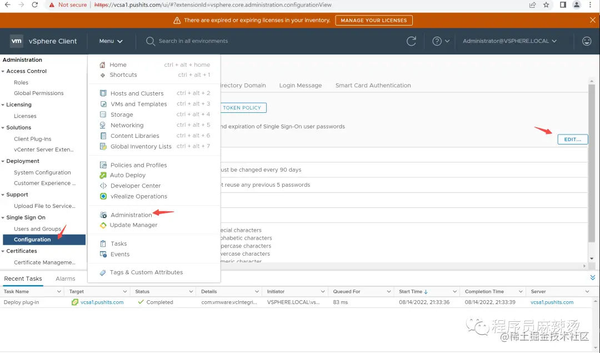The height and width of the screenshot is (353, 600).
Task: Reload the page with the browser reload button
Action: pyautogui.click(x=34, y=5)
